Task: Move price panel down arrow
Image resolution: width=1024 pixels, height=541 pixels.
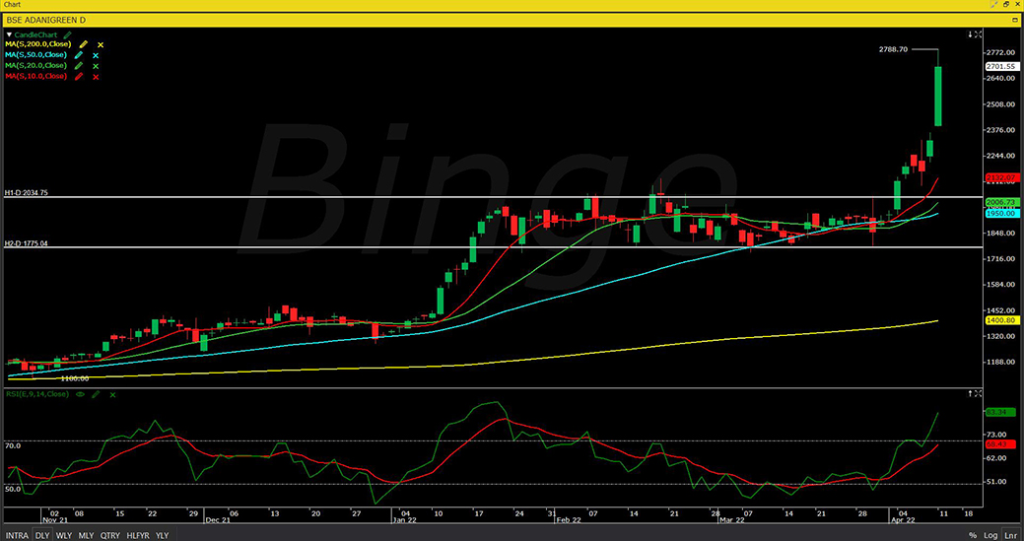Action: coord(971,34)
